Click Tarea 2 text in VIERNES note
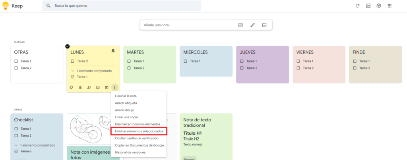407x160 pixels. (x=308, y=68)
